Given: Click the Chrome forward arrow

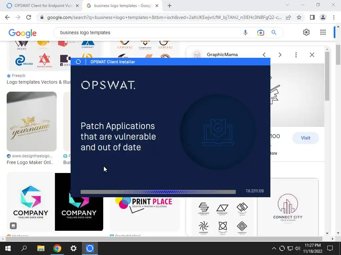Looking at the screenshot, I should coord(18,17).
